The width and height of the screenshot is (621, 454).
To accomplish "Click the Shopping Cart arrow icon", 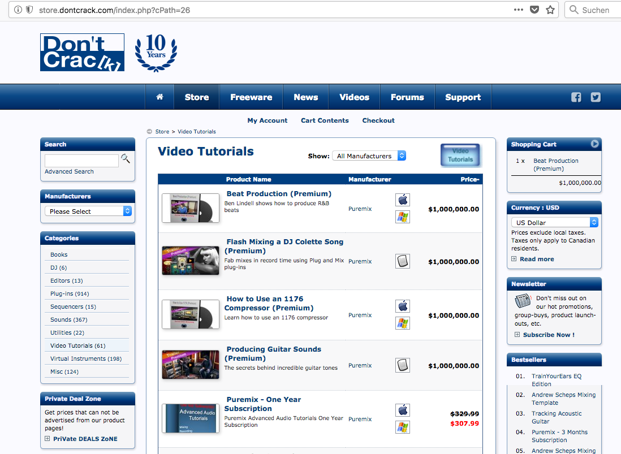I will tap(594, 144).
